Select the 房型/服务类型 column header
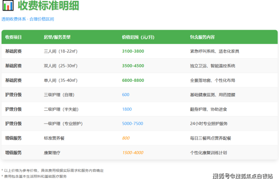Image resolution: width=279 pixels, height=182 pixels. (57, 37)
